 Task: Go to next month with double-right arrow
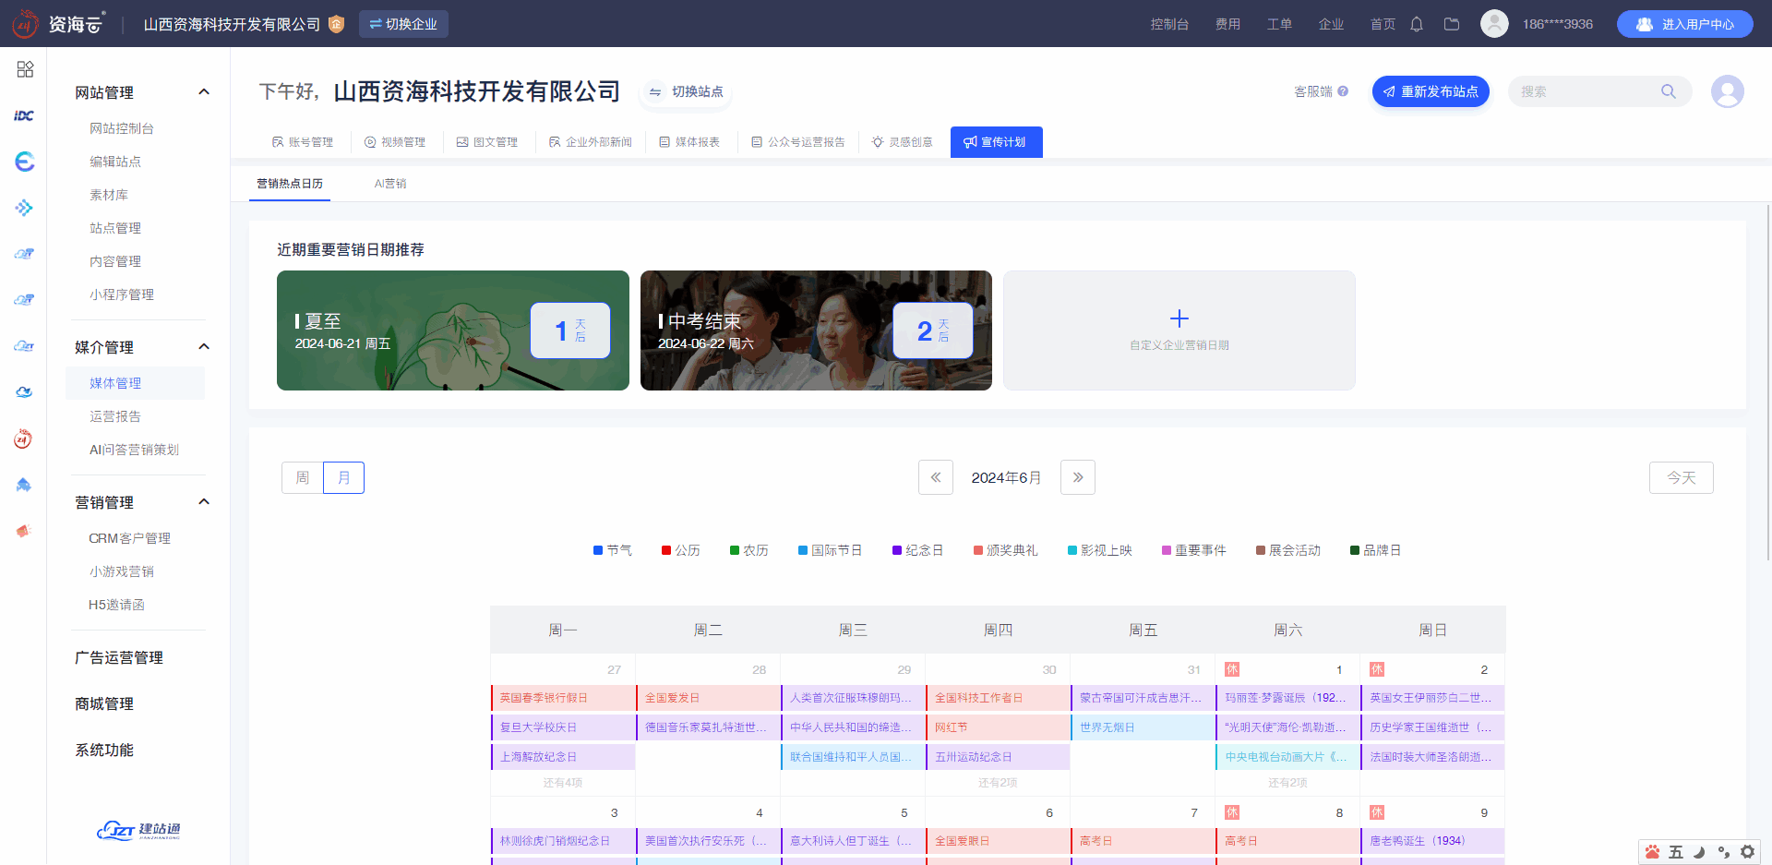(x=1077, y=477)
